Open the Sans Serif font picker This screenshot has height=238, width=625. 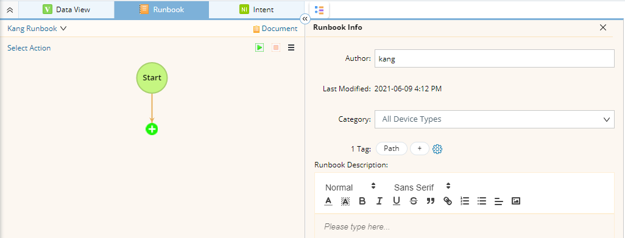pos(422,187)
